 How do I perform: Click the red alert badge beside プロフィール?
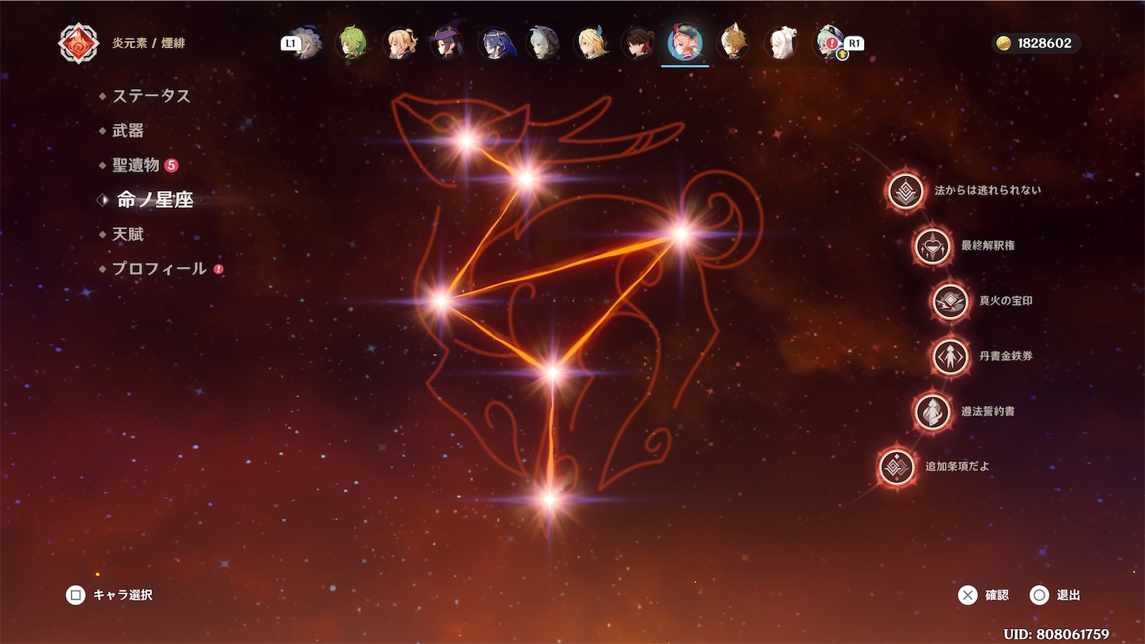218,269
